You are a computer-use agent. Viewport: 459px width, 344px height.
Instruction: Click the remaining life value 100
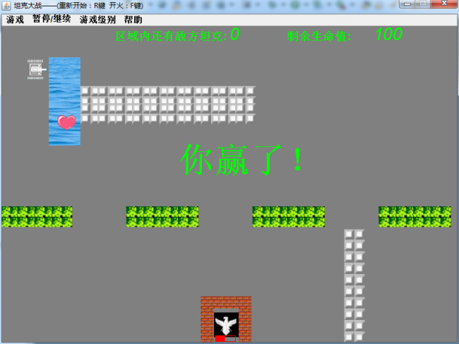(389, 34)
